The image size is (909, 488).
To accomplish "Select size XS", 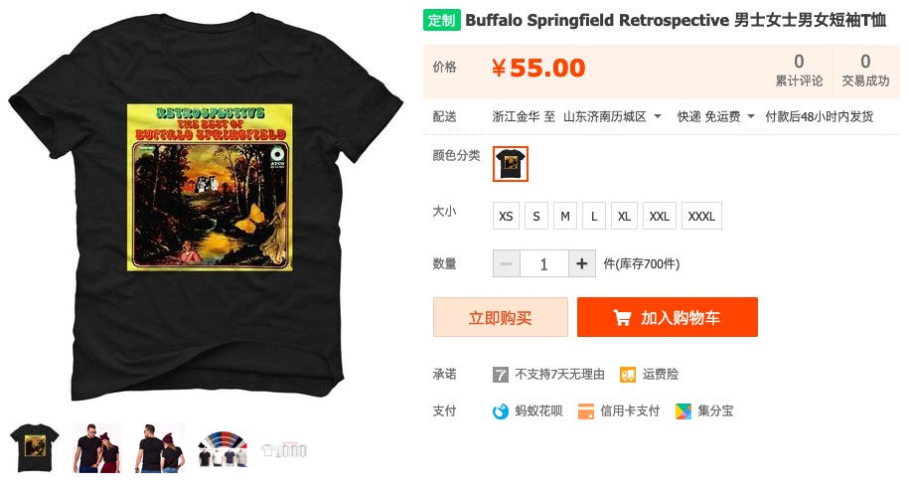I will 506,217.
